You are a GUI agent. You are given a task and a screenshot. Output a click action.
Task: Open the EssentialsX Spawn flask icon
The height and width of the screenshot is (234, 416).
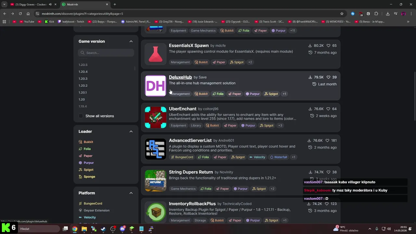click(x=155, y=54)
